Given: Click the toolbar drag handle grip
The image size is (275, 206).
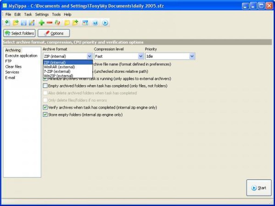Looking at the screenshot, I should (2, 23).
